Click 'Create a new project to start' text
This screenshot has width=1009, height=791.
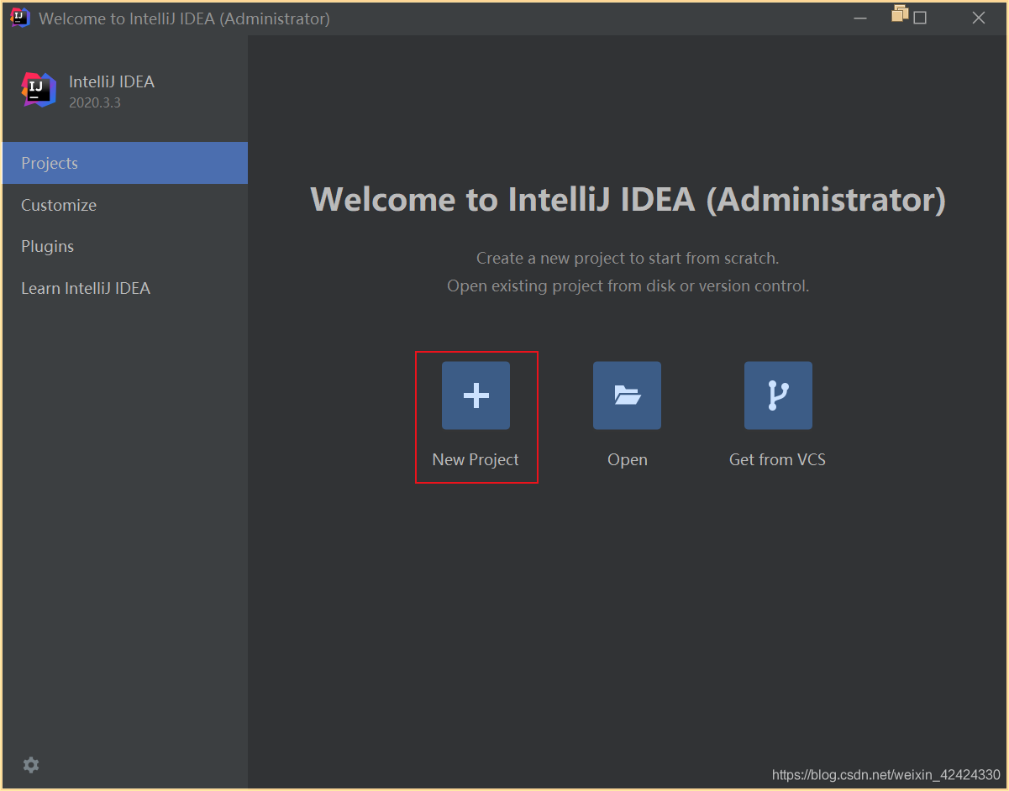(x=628, y=258)
